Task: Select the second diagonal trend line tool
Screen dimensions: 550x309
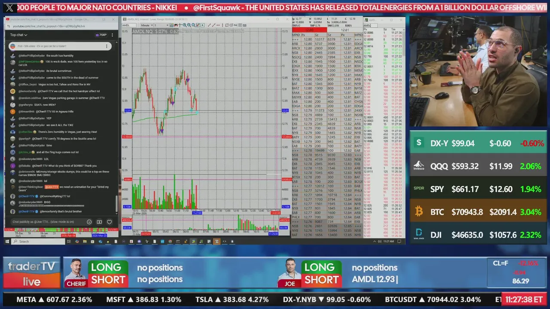Action: [x=214, y=25]
